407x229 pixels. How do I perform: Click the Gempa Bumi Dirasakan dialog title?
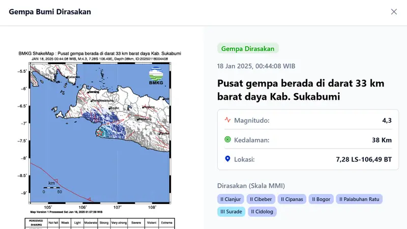coord(50,12)
